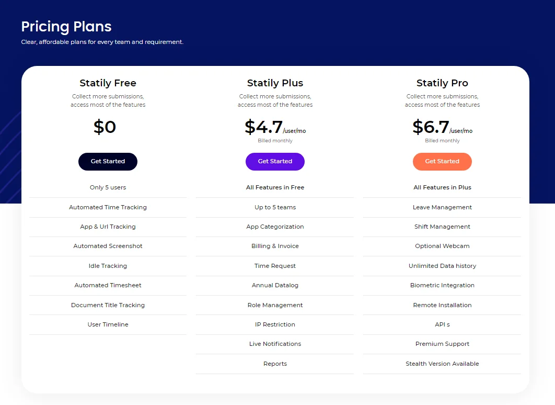Click the $4.7 per user price
555x405 pixels.
pyautogui.click(x=275, y=127)
